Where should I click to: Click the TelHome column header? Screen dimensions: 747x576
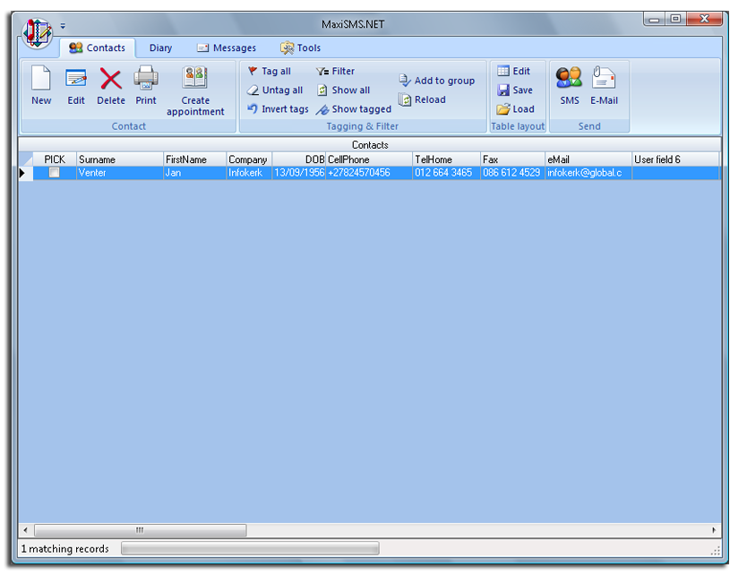pos(446,159)
